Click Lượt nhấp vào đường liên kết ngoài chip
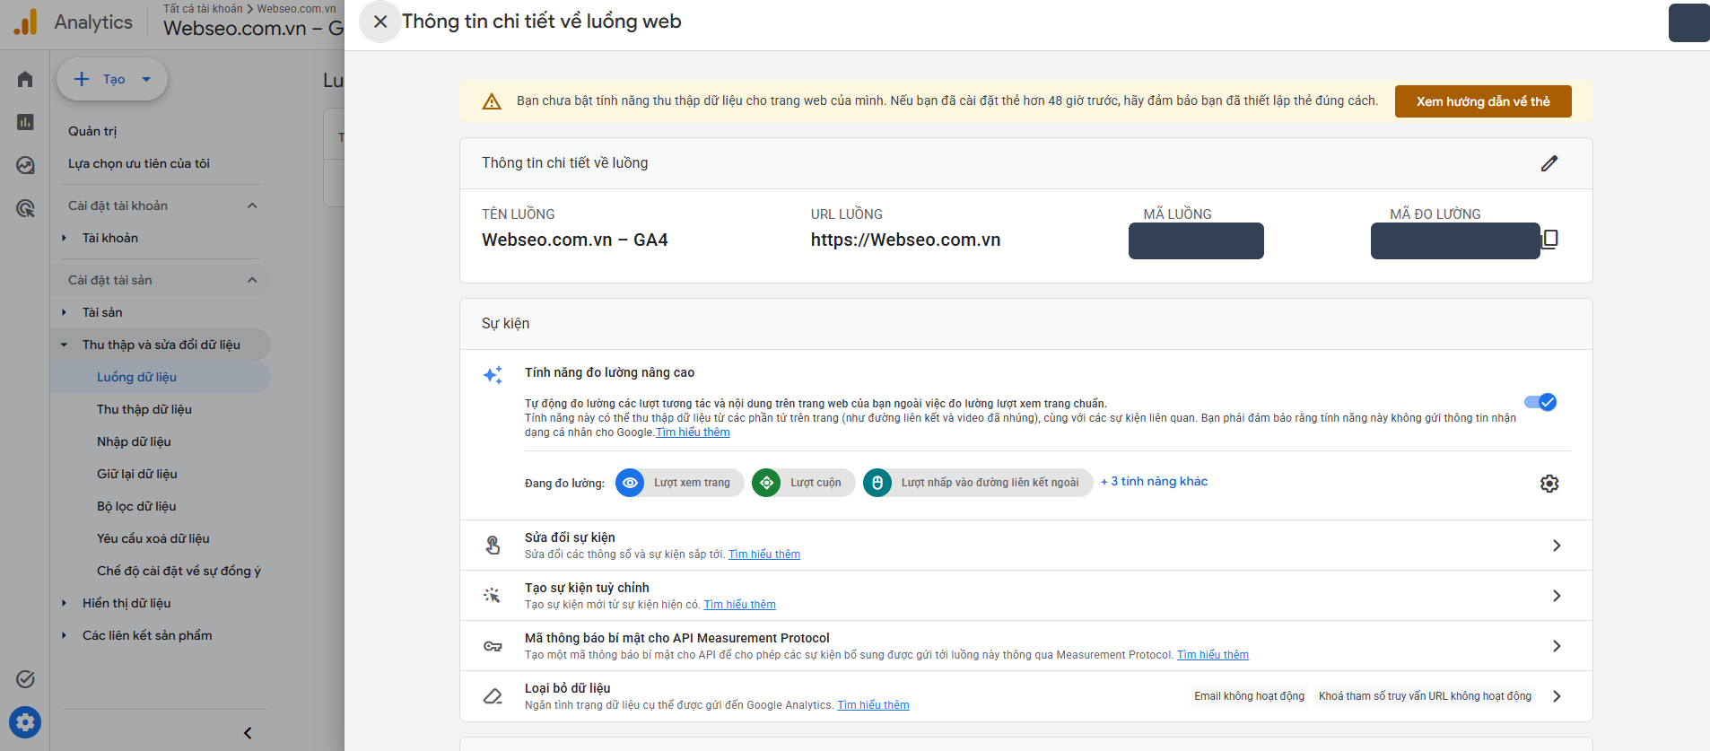 978,483
